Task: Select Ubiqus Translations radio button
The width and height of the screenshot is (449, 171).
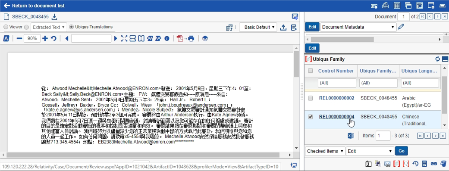Action: pyautogui.click(x=72, y=27)
